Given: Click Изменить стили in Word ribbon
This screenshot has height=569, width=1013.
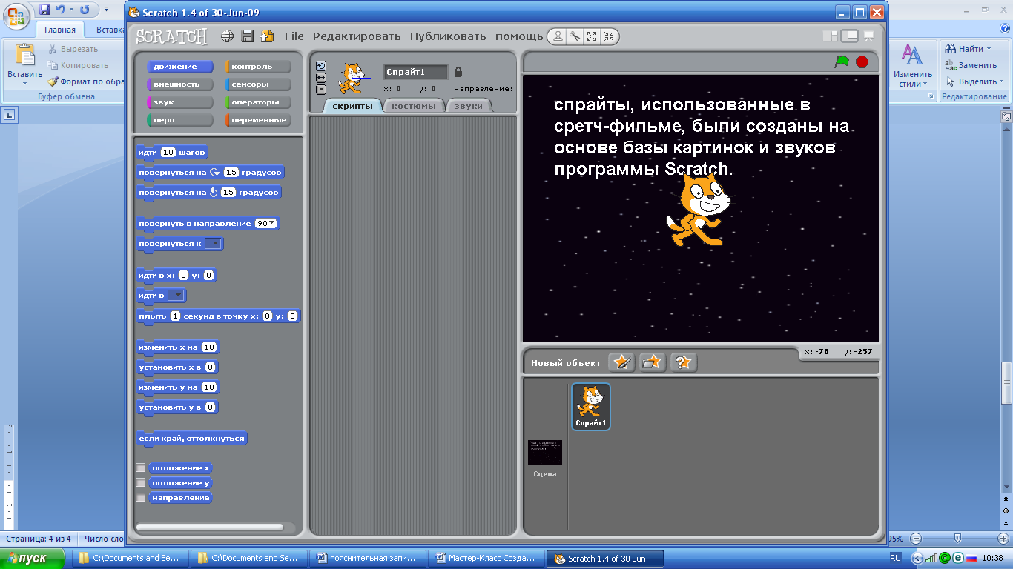Looking at the screenshot, I should 912,67.
